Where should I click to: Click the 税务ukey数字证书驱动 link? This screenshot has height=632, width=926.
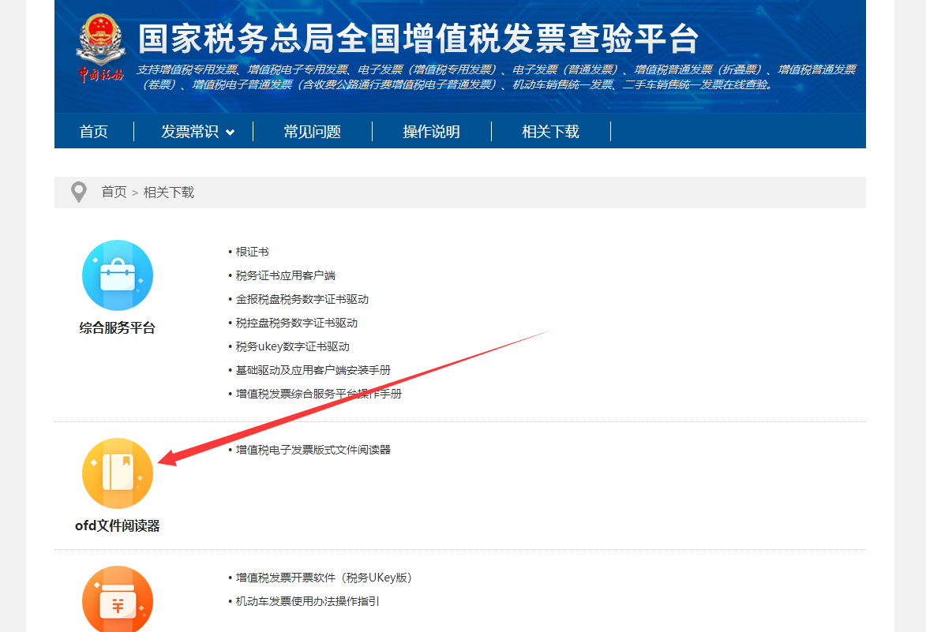pyautogui.click(x=292, y=346)
